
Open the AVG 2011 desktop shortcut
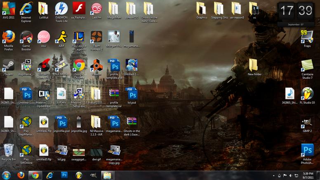[x=9, y=10]
